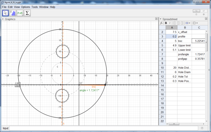Select the profgap value 0.35781 cell
The height and width of the screenshot is (132, 211).
coord(199,59)
